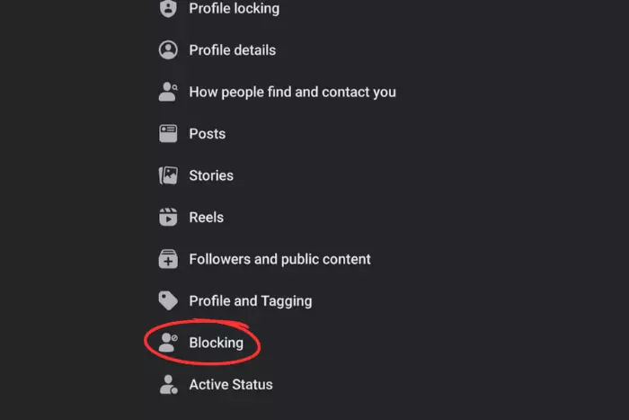
Task: Click the Profile details person icon
Action: (168, 49)
